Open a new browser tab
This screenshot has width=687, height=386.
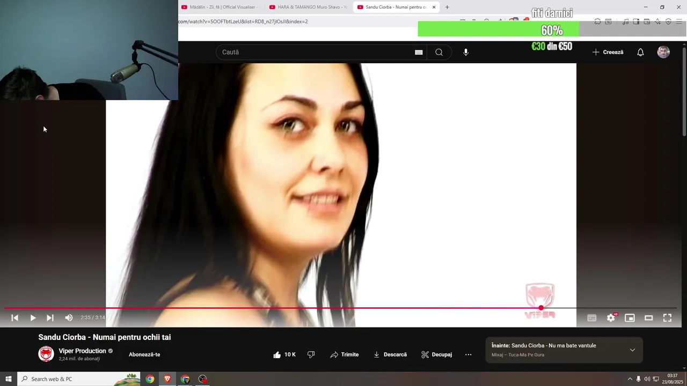coord(447,7)
